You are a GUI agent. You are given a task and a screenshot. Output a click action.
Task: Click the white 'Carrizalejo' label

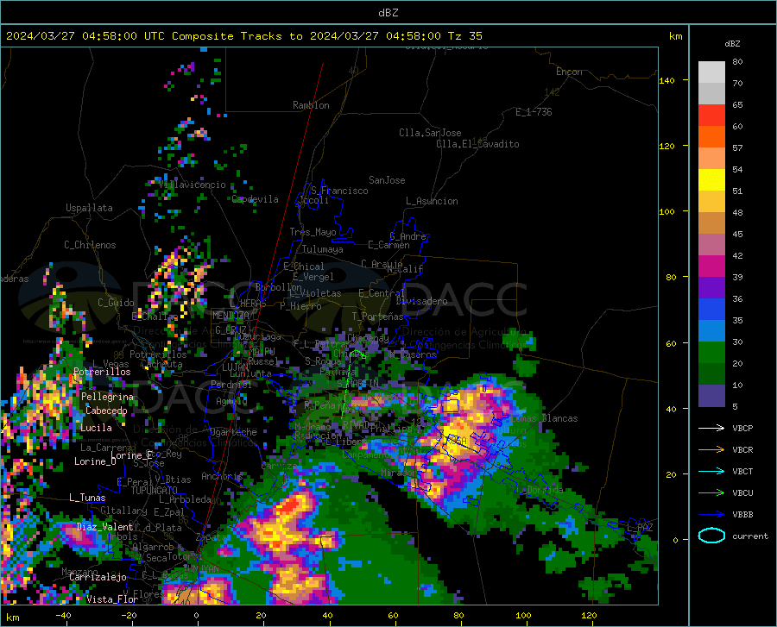coord(98,577)
